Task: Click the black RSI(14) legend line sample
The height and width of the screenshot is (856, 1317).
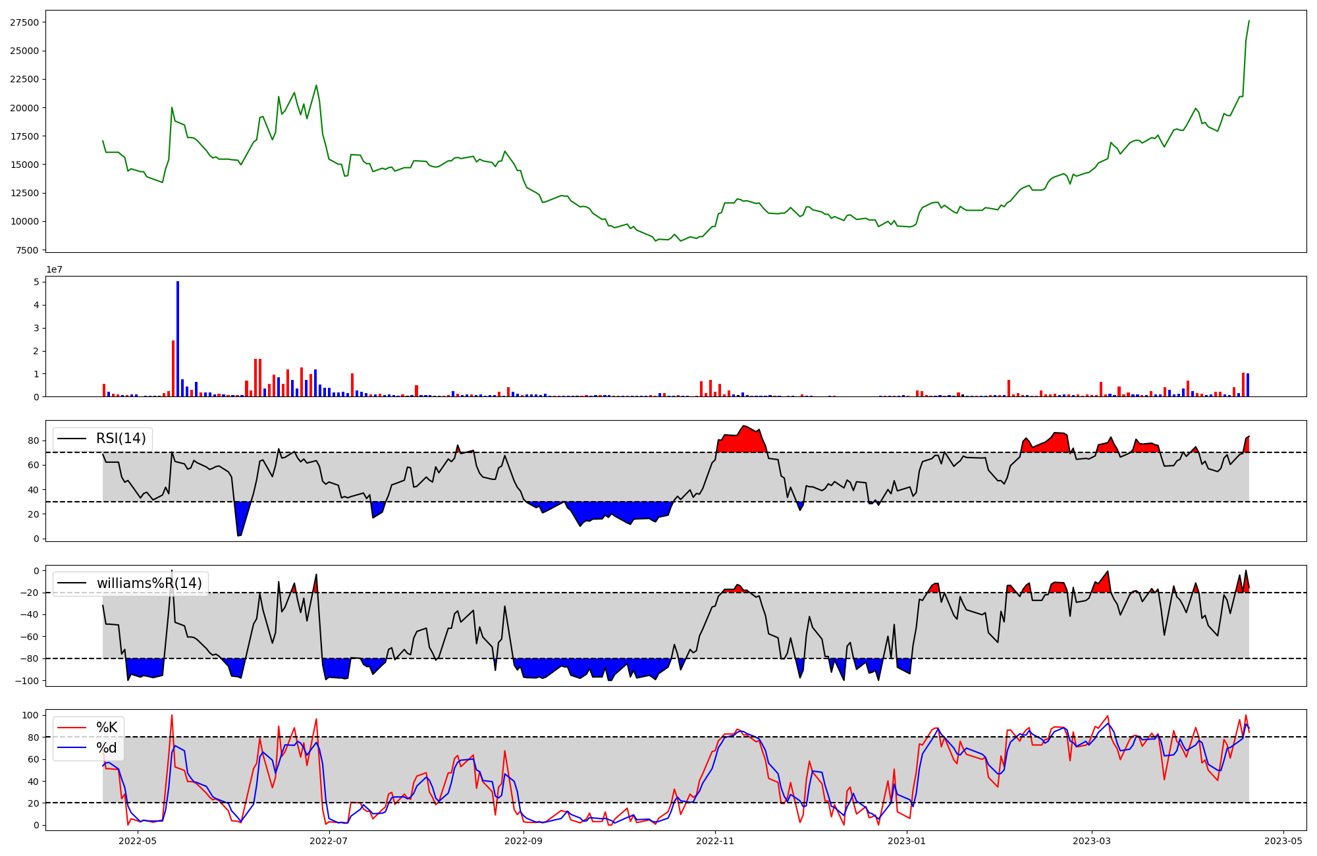Action: [72, 439]
